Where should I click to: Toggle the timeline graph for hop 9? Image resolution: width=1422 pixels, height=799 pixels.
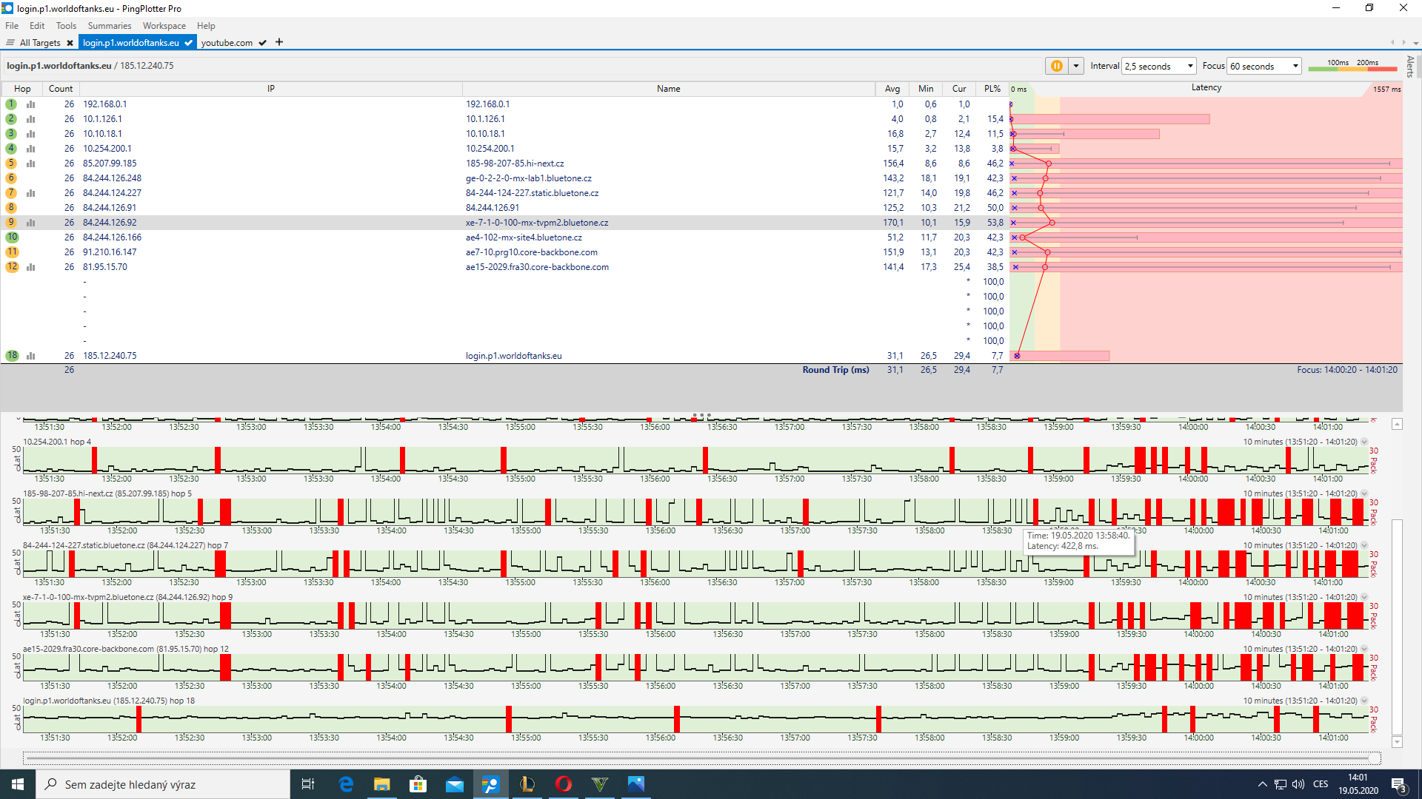[31, 223]
